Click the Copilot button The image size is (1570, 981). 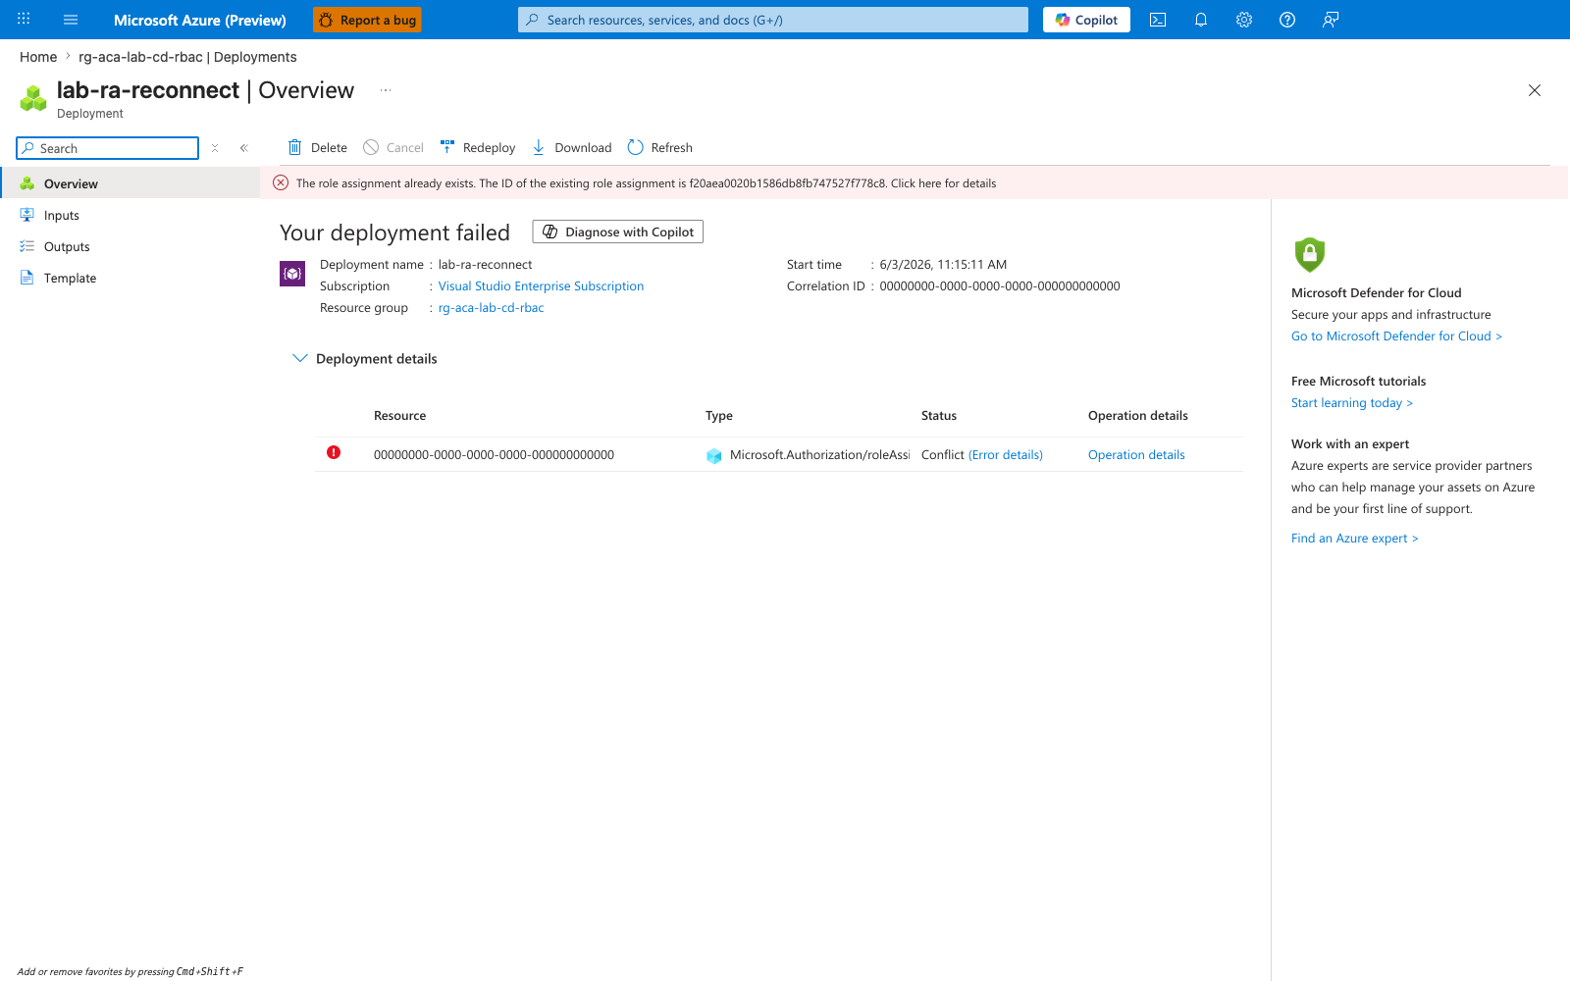pyautogui.click(x=1086, y=20)
